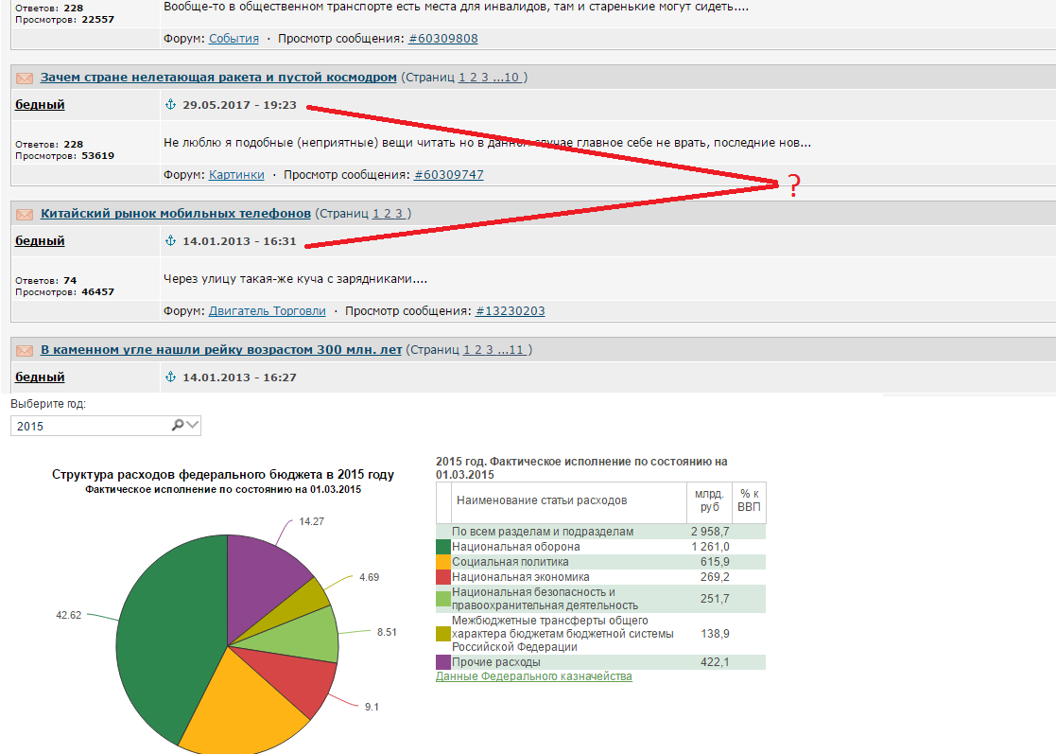Open forum link 'Двигатель Торговли'
The image size is (1056, 754).
(267, 310)
